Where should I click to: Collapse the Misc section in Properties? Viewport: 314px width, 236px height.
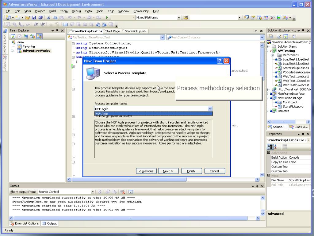(x=269, y=175)
